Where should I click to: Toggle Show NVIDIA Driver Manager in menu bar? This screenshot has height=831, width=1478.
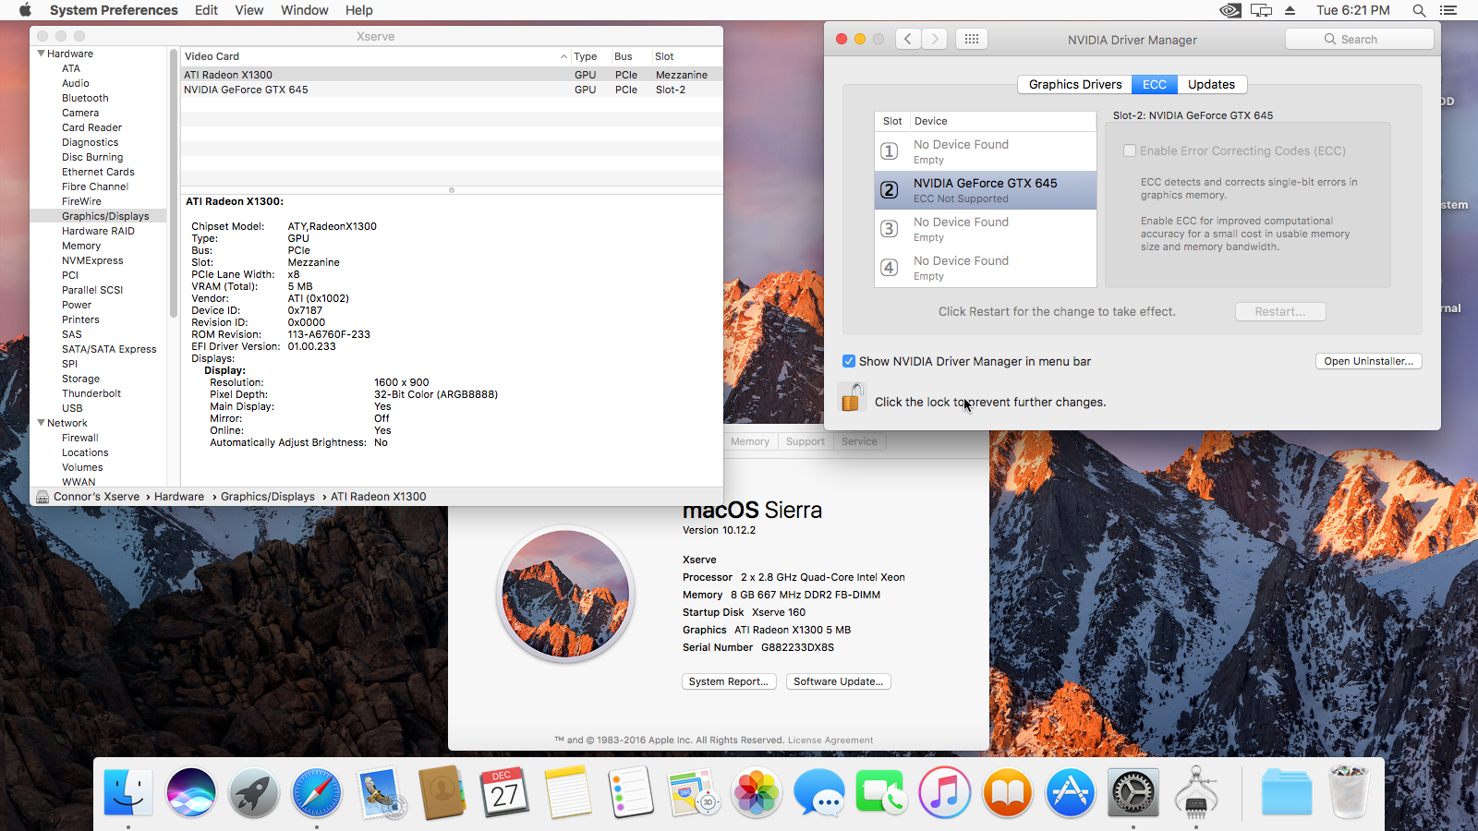point(848,361)
